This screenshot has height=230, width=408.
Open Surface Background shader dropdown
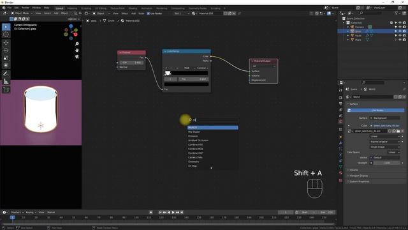385,118
